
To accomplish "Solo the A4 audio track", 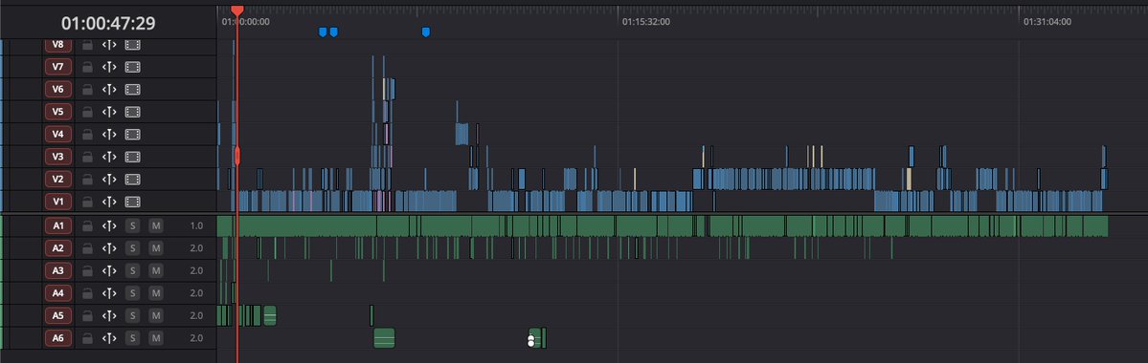I will point(132,293).
